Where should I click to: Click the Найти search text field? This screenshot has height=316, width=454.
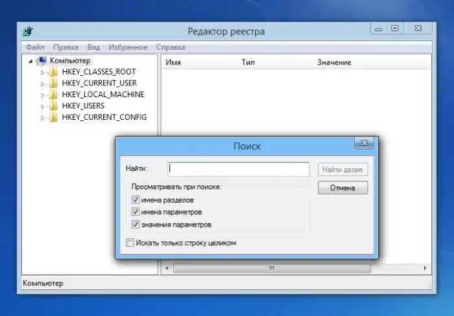(x=238, y=169)
